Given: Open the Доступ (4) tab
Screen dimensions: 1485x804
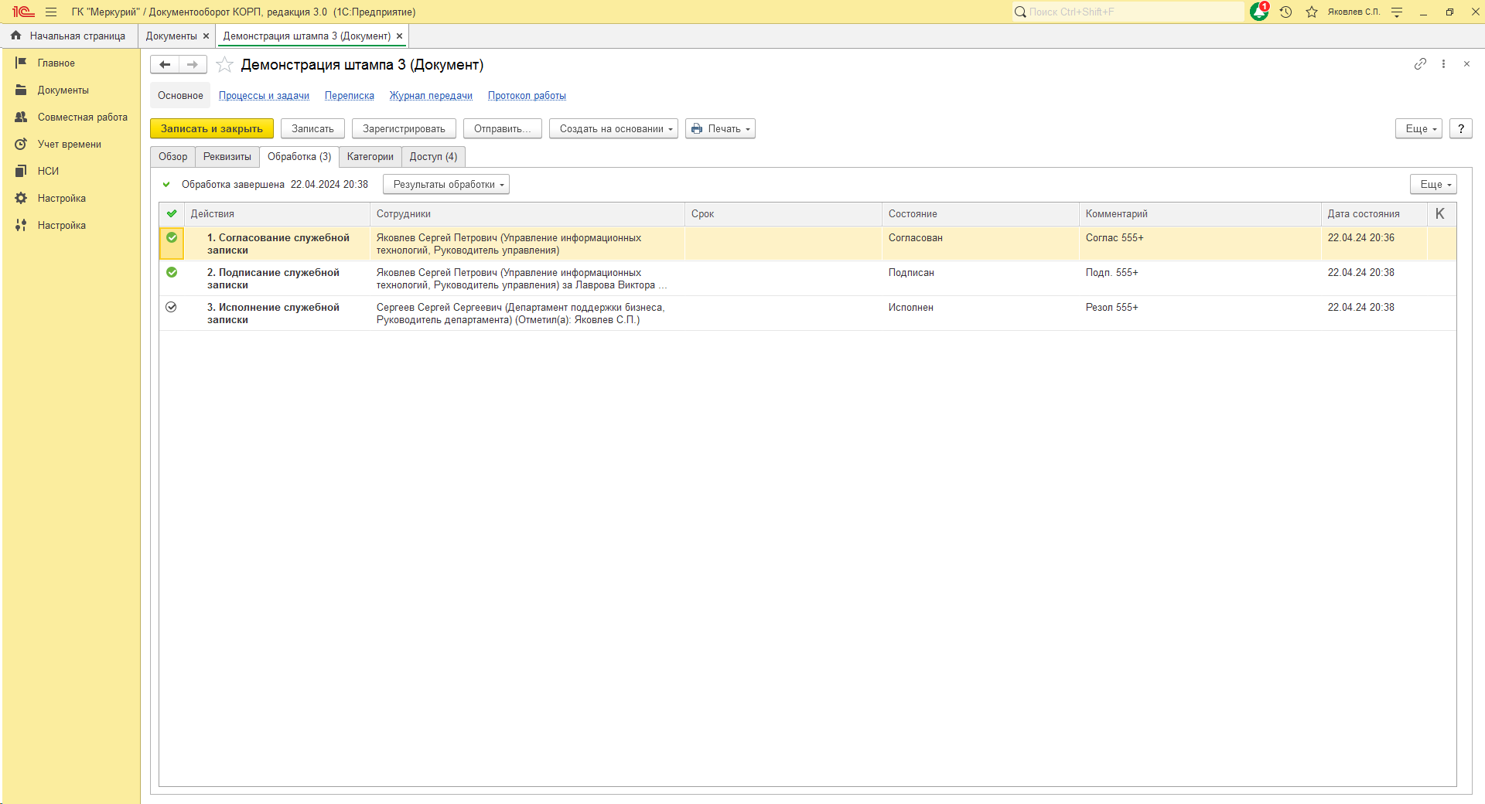Looking at the screenshot, I should point(433,157).
